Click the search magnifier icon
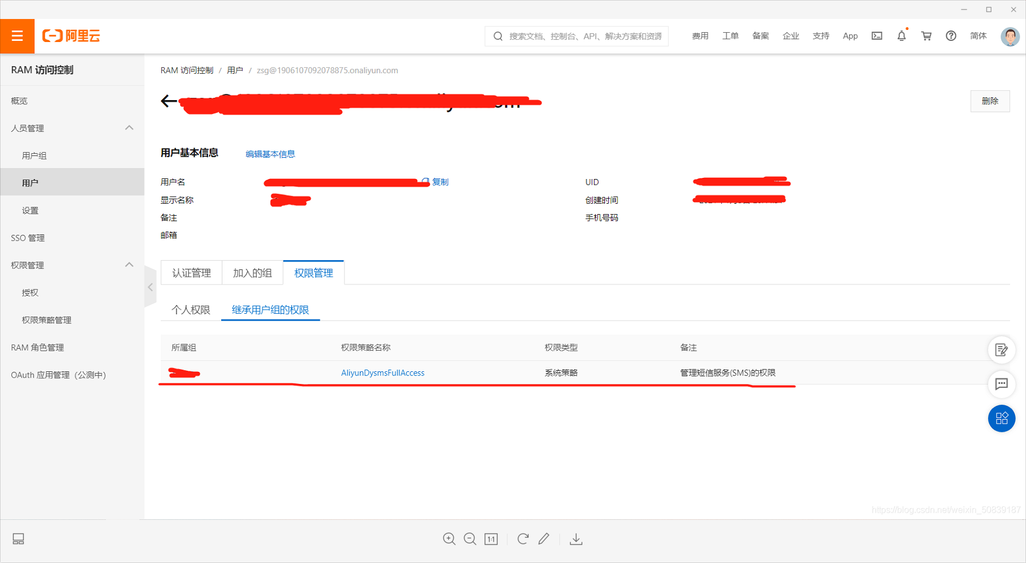This screenshot has height=563, width=1026. (x=498, y=36)
